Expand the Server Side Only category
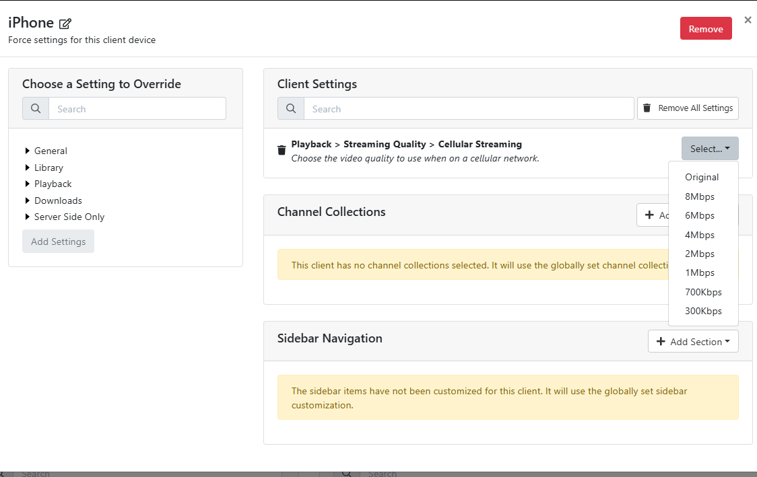757x477 pixels. tap(28, 217)
